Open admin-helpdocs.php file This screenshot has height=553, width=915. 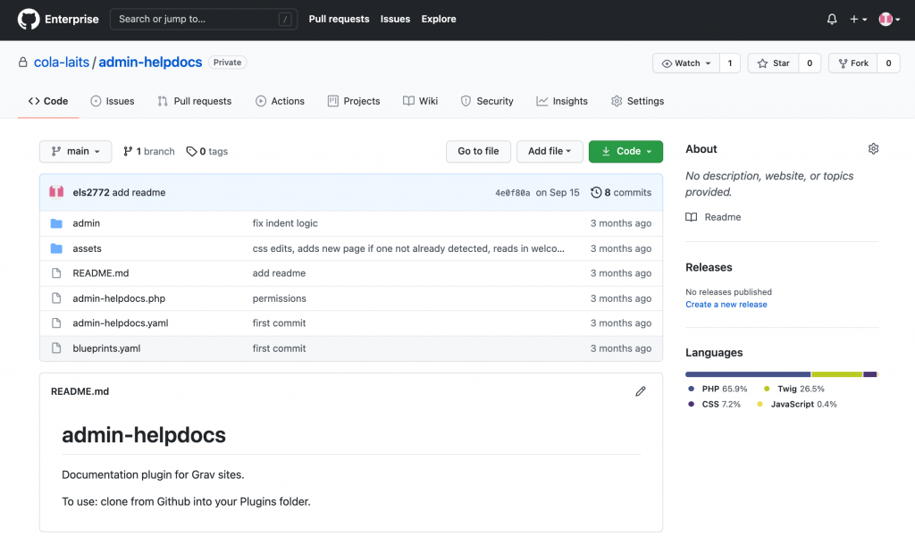click(119, 298)
